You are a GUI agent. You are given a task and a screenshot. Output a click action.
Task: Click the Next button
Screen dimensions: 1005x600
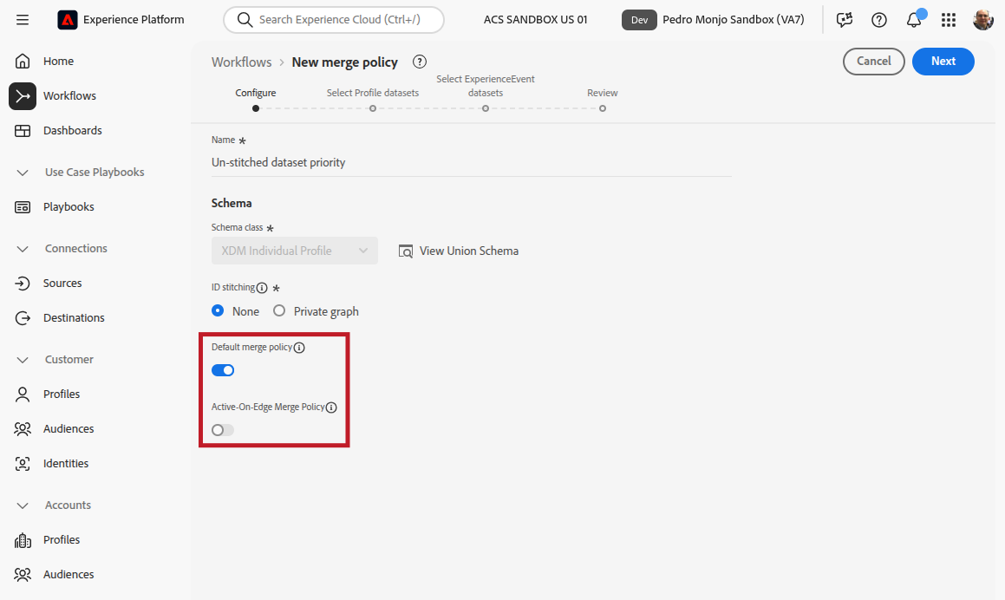coord(943,62)
